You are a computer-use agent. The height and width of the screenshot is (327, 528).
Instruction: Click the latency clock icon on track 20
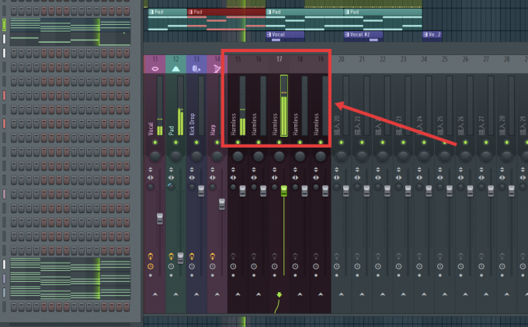pyautogui.click(x=336, y=266)
